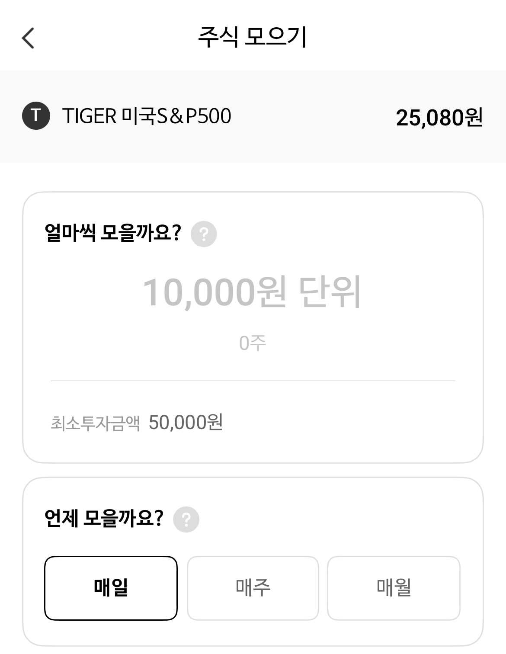Screen dimensions: 506x654
Task: Open help icon beside 얼마씩 모을까요?
Action: (x=204, y=234)
